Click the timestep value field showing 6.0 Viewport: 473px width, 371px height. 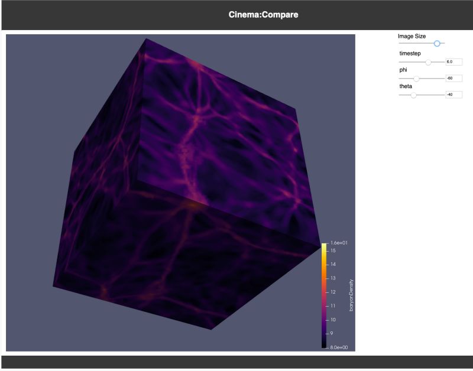pyautogui.click(x=453, y=61)
